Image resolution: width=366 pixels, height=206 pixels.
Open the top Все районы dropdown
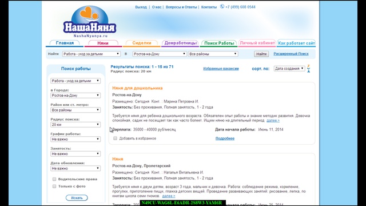(x=213, y=54)
